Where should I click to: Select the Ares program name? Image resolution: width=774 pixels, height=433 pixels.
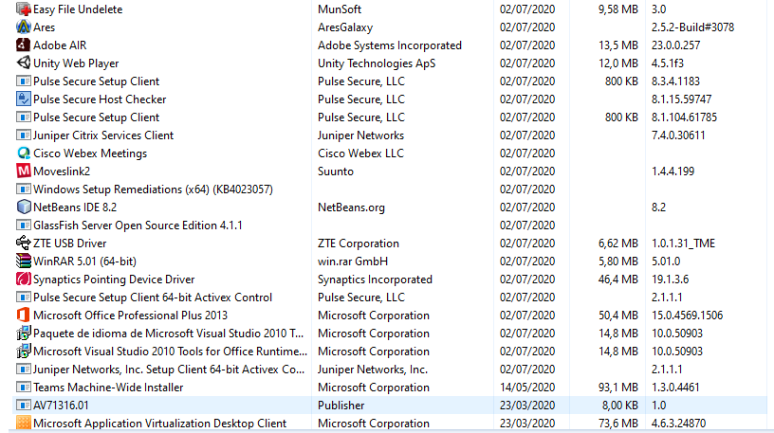pyautogui.click(x=45, y=27)
